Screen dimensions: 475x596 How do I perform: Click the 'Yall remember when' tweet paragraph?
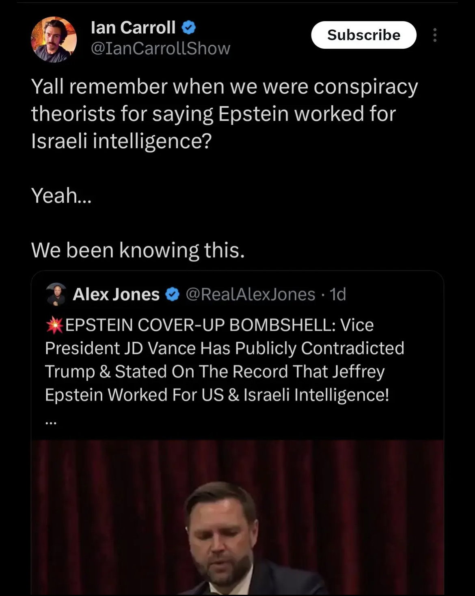225,114
